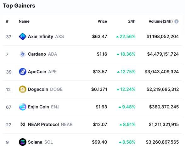
Task: Click the Top Gainers heading
Action: pos(19,6)
